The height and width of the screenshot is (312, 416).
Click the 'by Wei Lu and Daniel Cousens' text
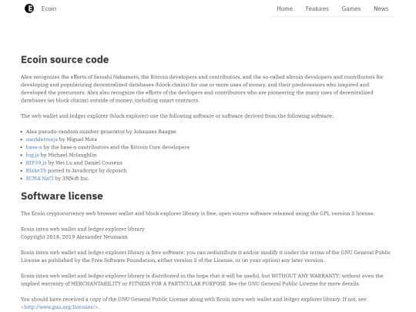(x=86, y=163)
